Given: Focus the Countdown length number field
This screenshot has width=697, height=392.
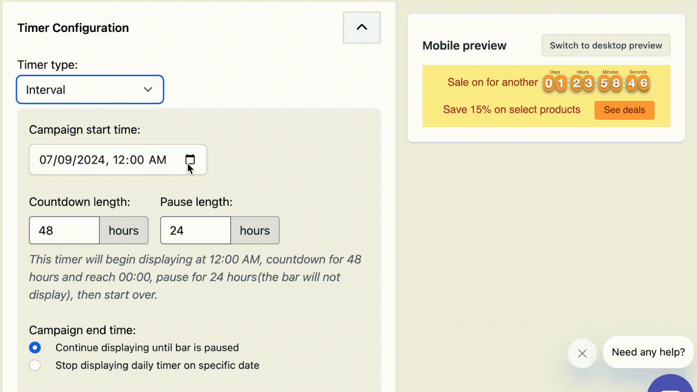Looking at the screenshot, I should pyautogui.click(x=64, y=230).
